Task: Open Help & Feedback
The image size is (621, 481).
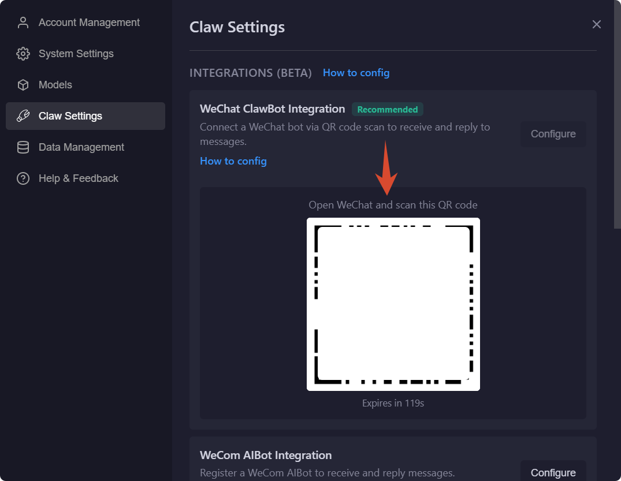Action: coord(85,178)
